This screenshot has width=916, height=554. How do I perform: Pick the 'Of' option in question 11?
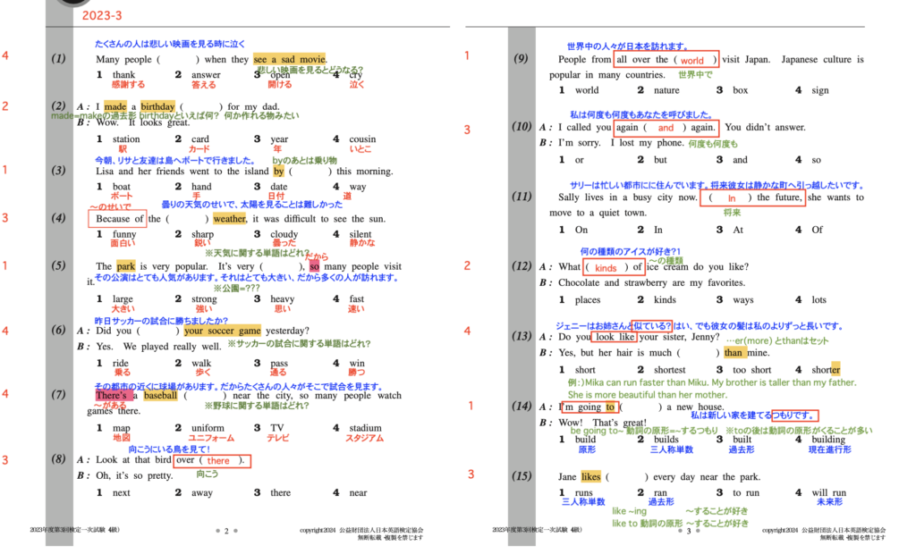[x=817, y=230]
